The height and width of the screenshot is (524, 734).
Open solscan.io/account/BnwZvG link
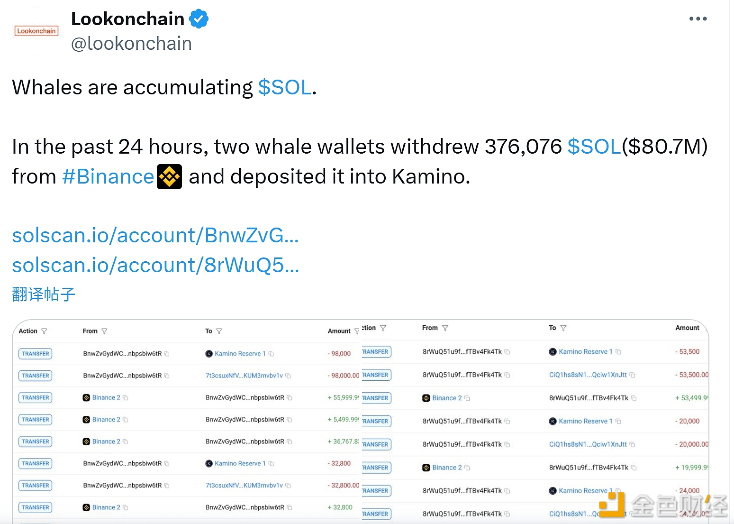click(155, 235)
